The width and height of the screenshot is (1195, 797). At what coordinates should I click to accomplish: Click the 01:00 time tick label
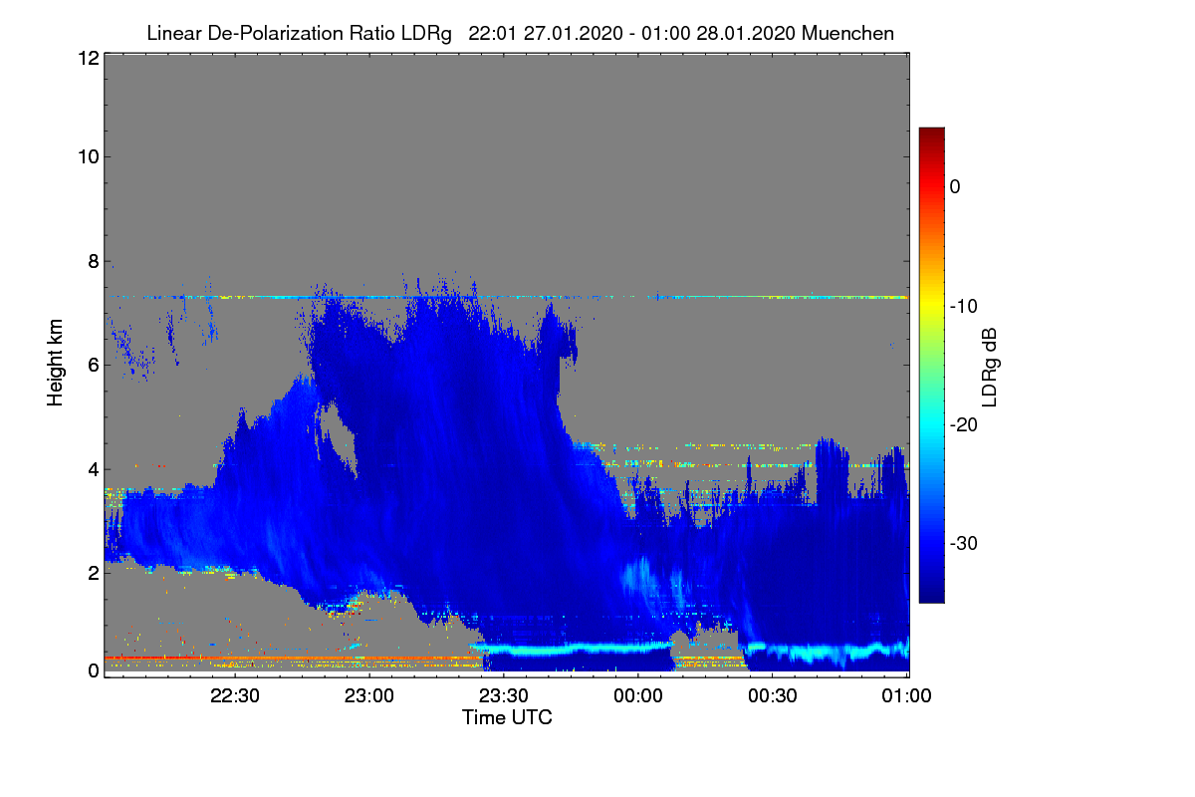point(906,696)
